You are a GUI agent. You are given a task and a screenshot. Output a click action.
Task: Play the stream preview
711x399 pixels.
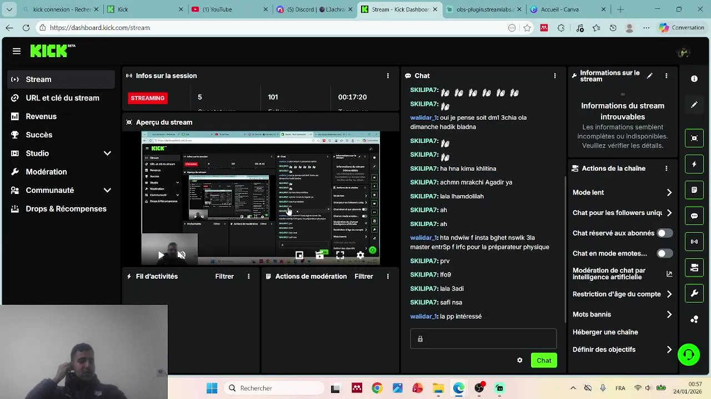(161, 255)
